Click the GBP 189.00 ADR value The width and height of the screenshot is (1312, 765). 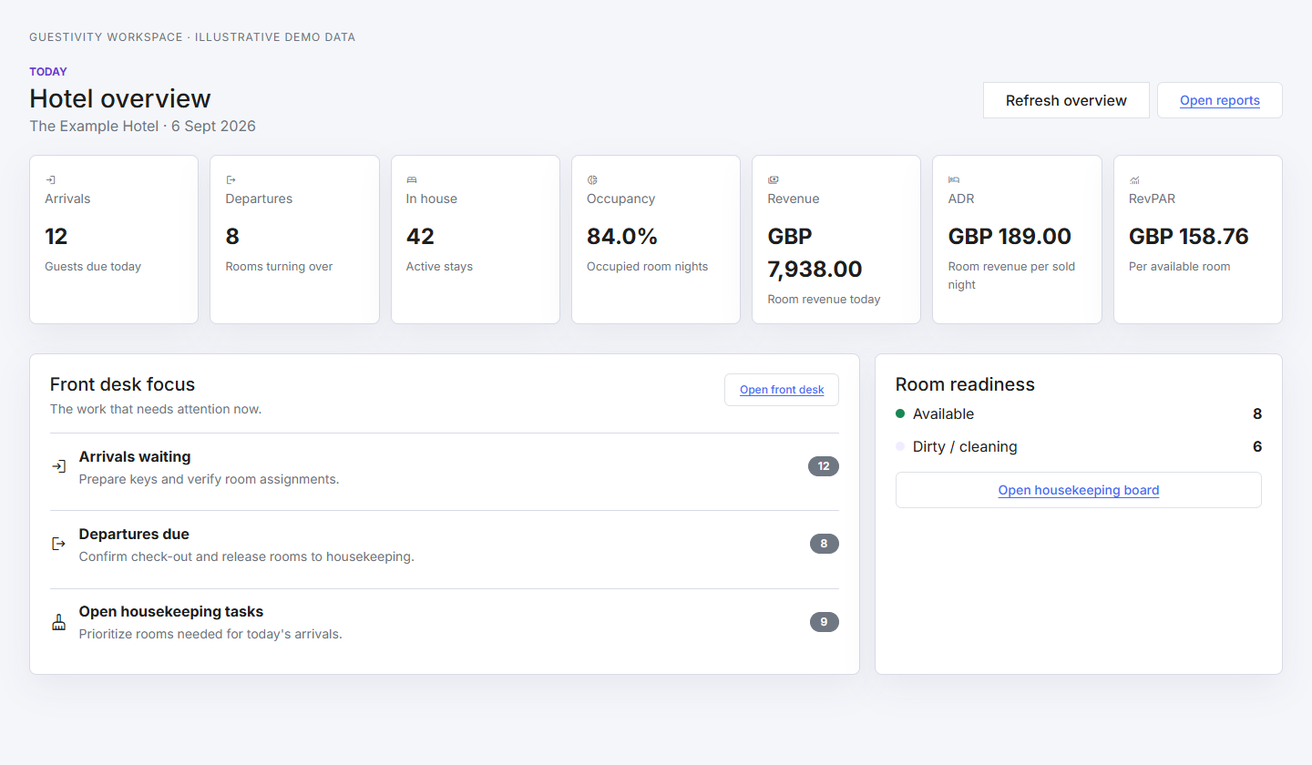point(1010,237)
